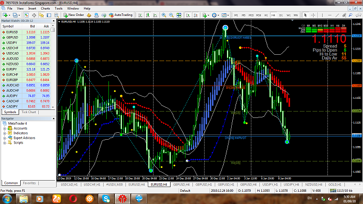Select the vertical line drawing tool
The image size is (363, 204).
coord(322,15)
